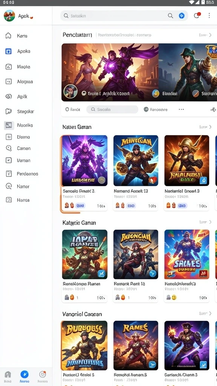Open the rightmost bottom navigation tab
The height and width of the screenshot is (386, 217).
click(x=43, y=377)
